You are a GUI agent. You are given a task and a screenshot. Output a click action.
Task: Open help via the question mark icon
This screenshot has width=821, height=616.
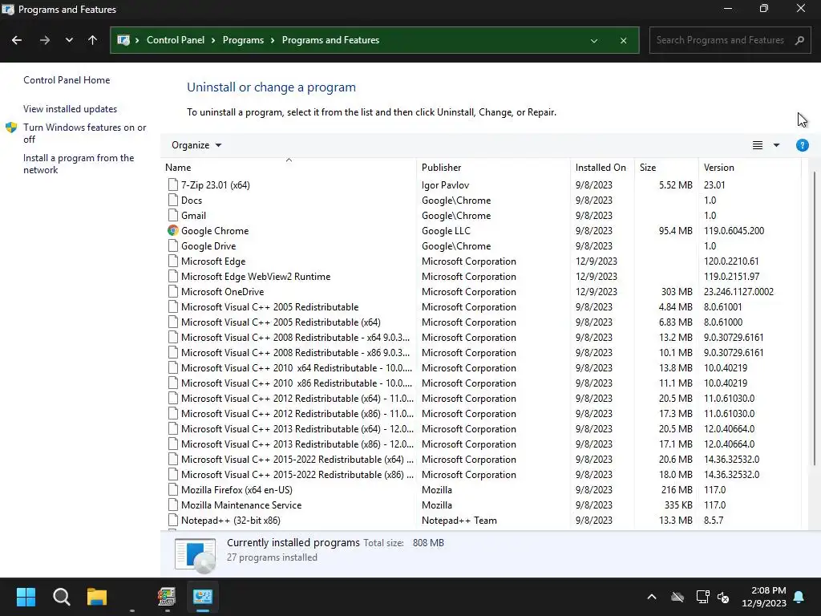[x=802, y=146]
